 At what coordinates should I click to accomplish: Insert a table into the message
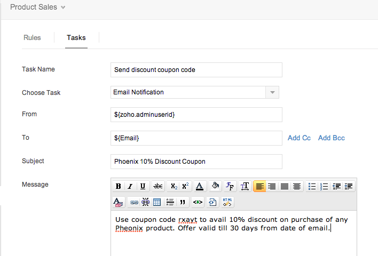[x=157, y=202]
